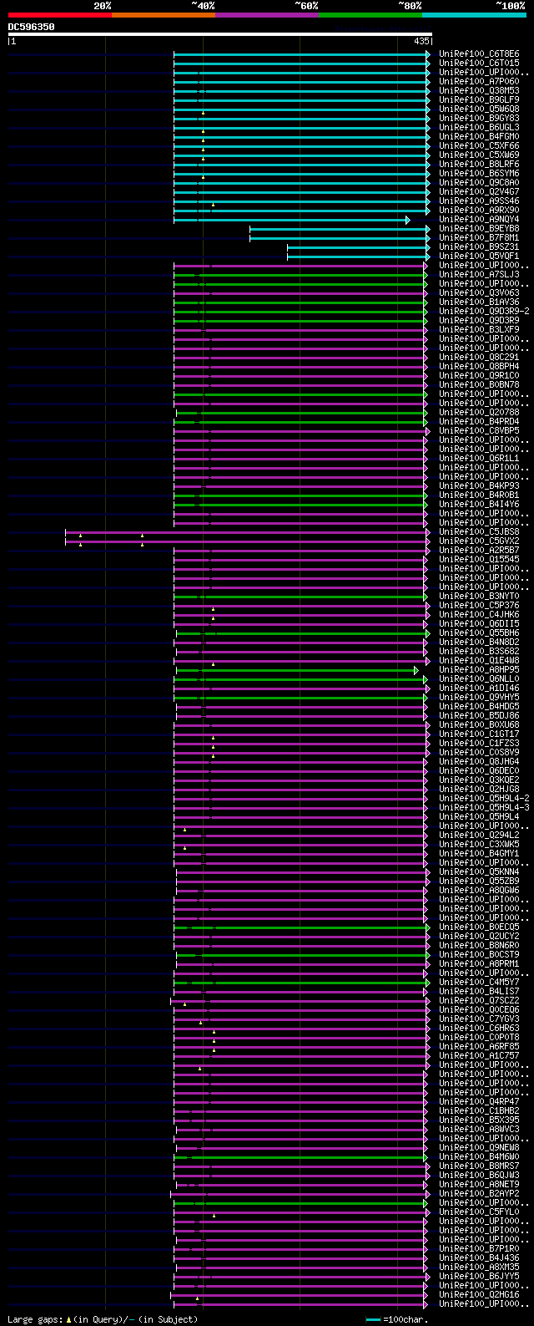Select hit label UniRef100_C1GT17
This screenshot has height=1326, width=534.
[x=479, y=734]
